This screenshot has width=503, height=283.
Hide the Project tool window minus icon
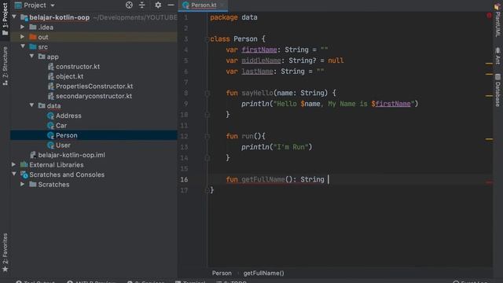click(x=171, y=5)
